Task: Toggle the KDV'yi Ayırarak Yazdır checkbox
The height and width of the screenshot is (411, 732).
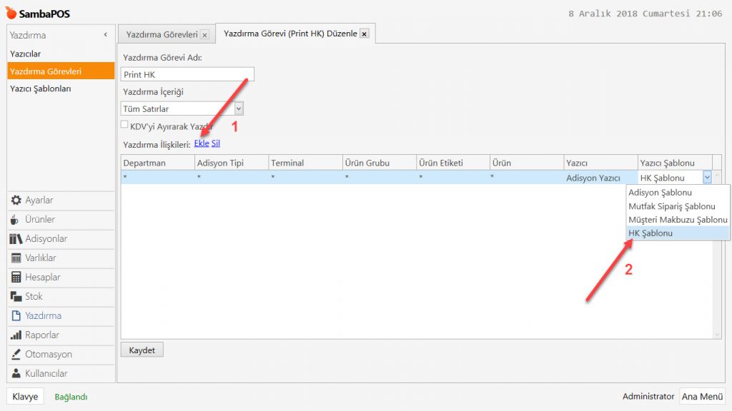Action: pos(124,124)
